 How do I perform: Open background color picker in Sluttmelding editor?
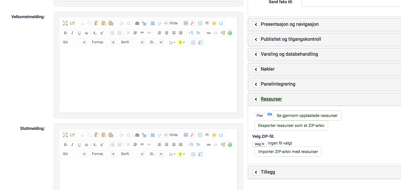181,154
